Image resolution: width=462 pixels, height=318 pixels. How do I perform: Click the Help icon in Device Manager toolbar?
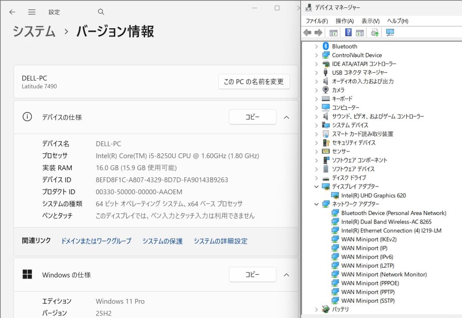[348, 33]
